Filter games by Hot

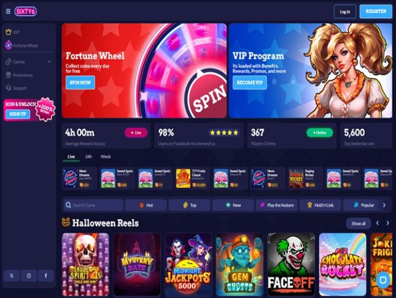[146, 205]
